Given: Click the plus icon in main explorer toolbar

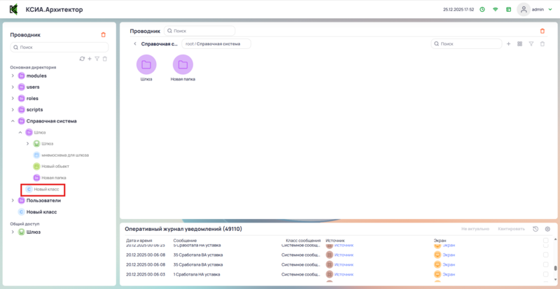Looking at the screenshot, I should coord(508,44).
